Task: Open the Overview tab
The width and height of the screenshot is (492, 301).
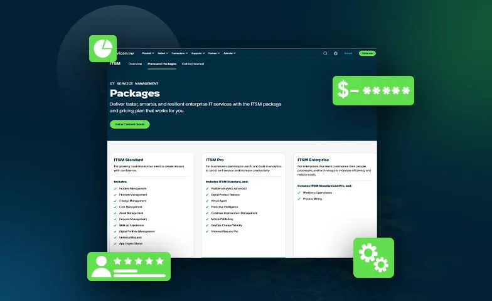Action: pyautogui.click(x=135, y=64)
